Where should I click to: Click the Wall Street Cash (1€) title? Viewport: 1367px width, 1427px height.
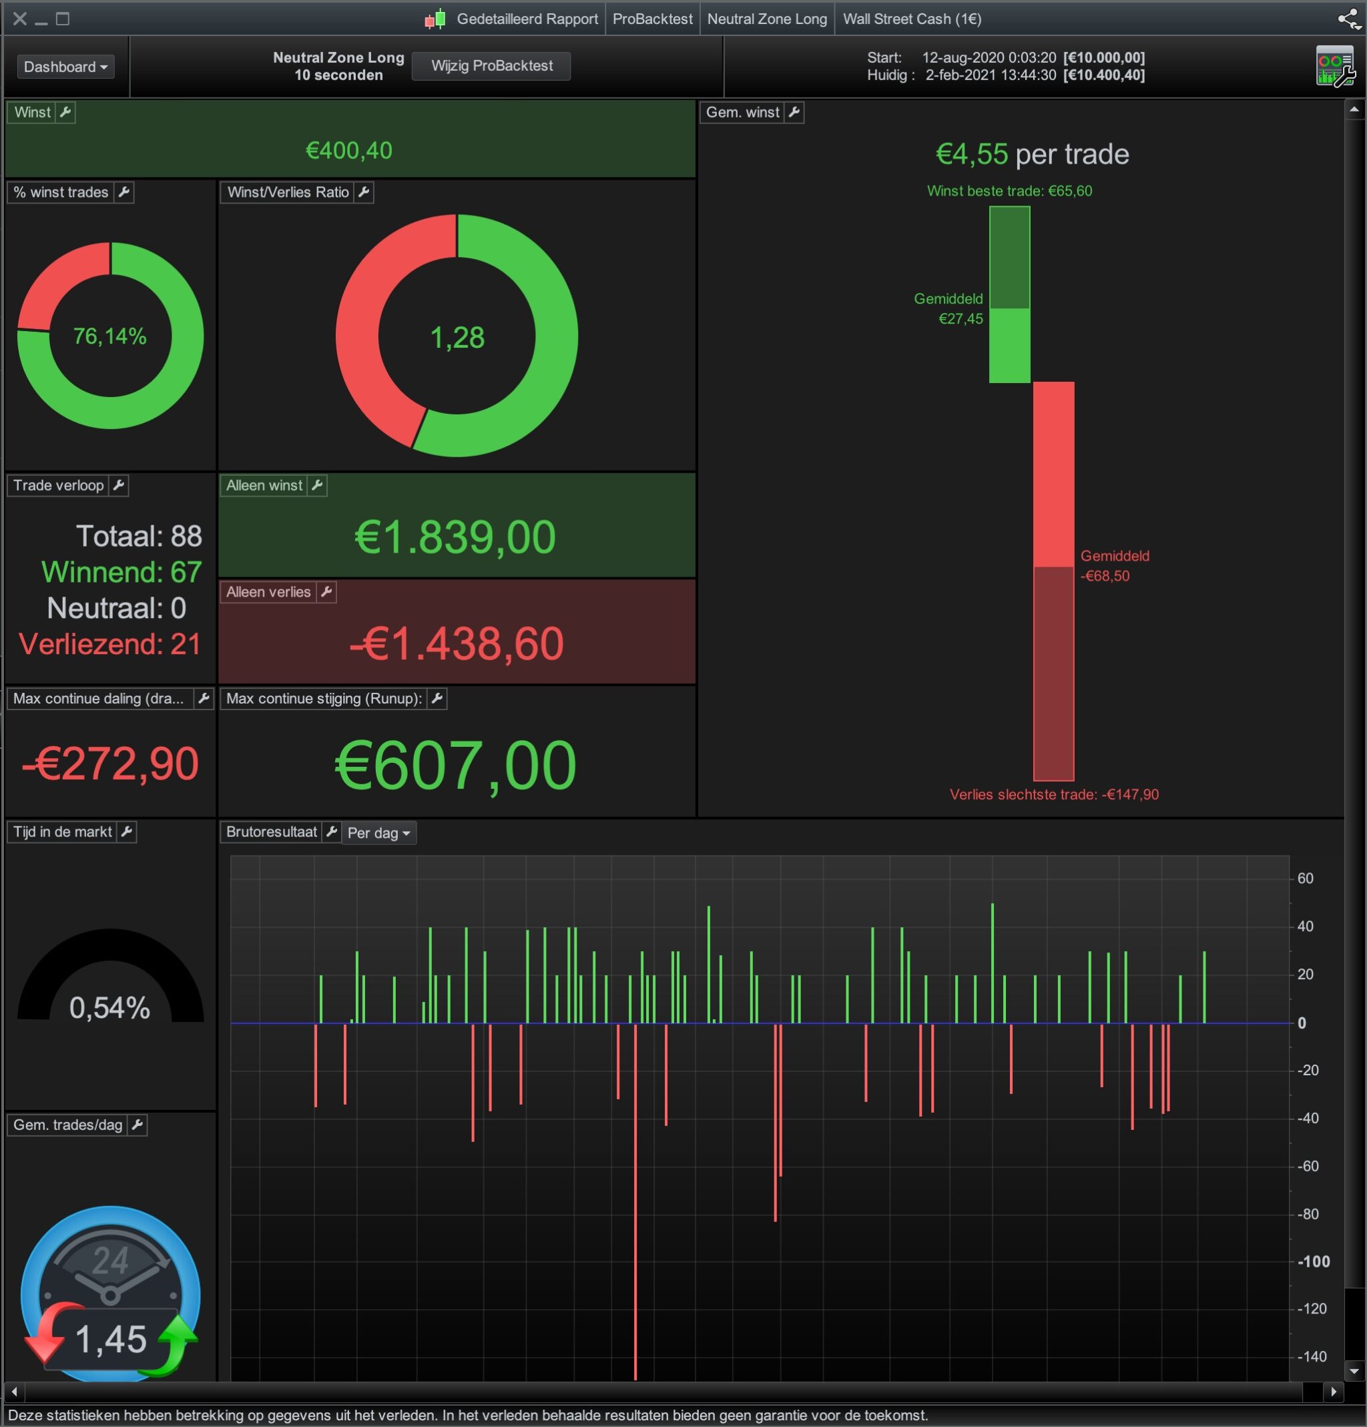click(x=912, y=19)
